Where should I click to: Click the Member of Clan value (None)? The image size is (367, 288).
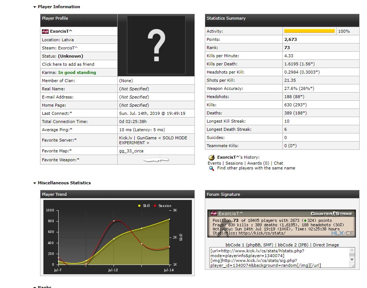coord(126,81)
